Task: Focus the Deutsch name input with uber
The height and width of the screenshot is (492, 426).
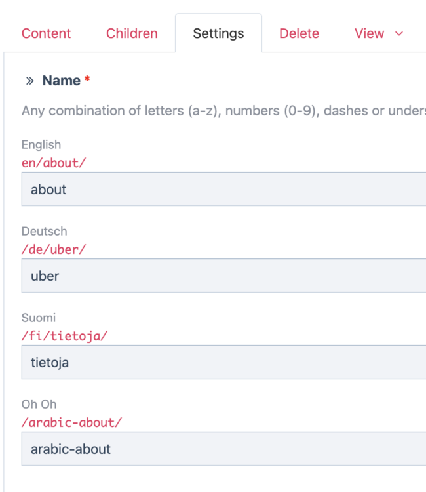Action: pyautogui.click(x=223, y=276)
